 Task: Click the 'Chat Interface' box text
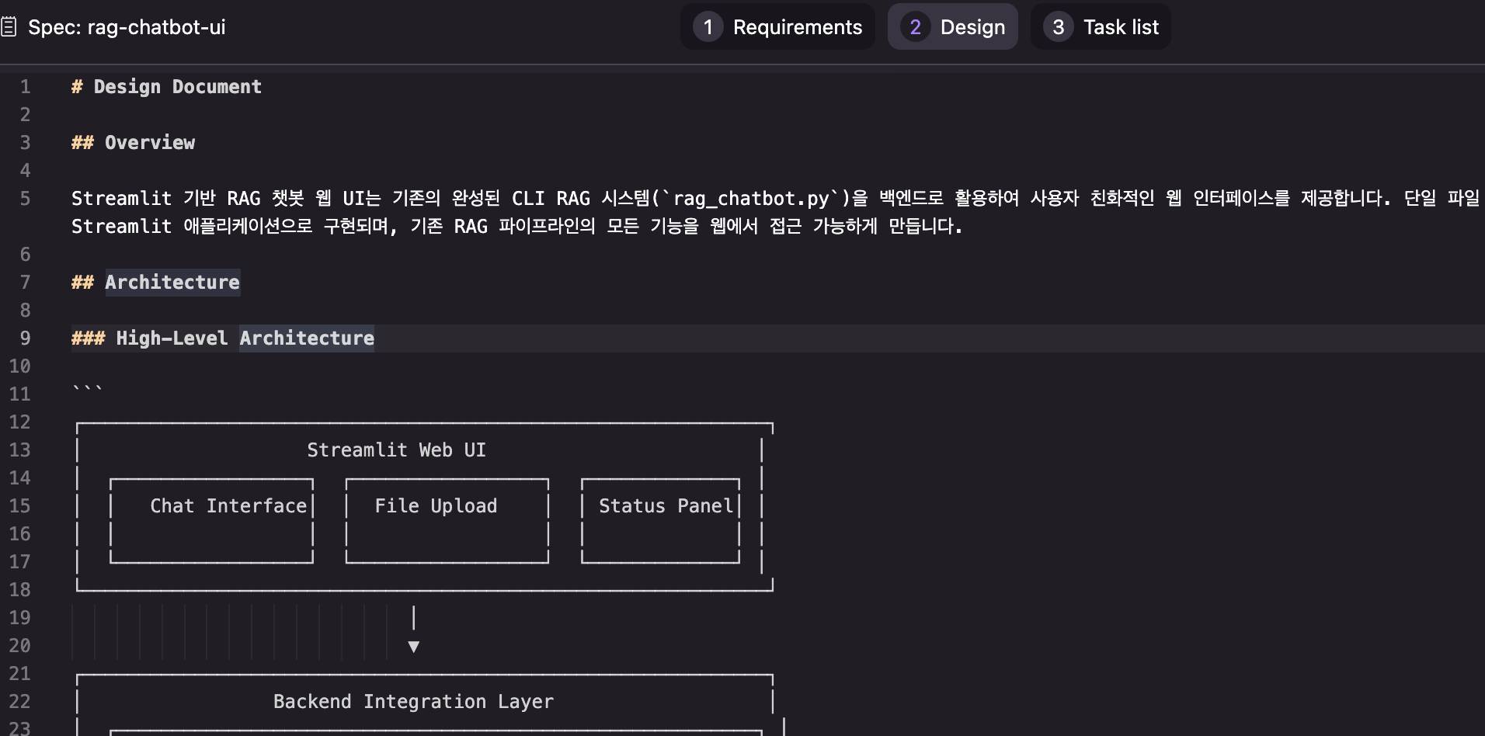coord(228,506)
